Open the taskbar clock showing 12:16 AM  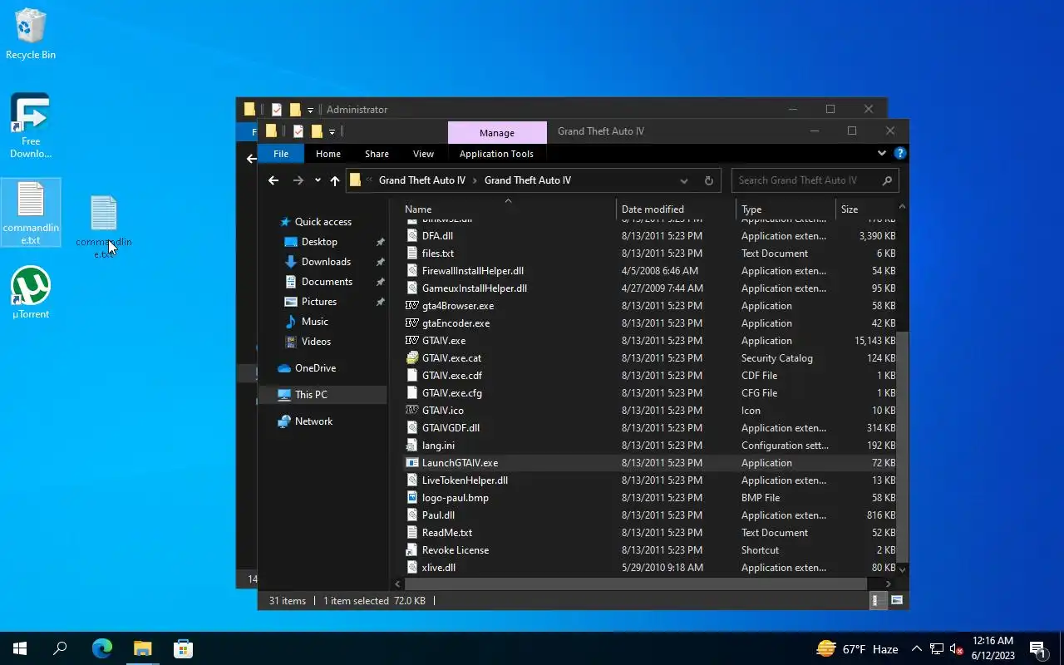pyautogui.click(x=993, y=648)
